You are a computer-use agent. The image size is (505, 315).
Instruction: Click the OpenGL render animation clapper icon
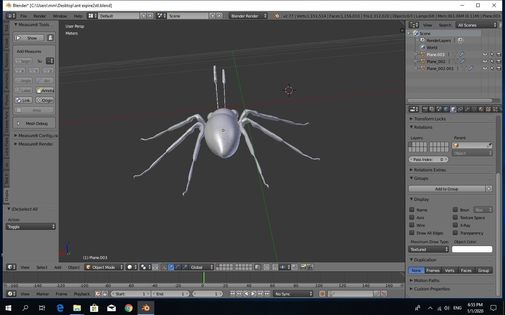pos(310,267)
